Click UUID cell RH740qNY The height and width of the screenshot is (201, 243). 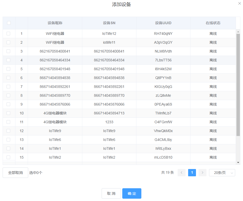pos(163,34)
